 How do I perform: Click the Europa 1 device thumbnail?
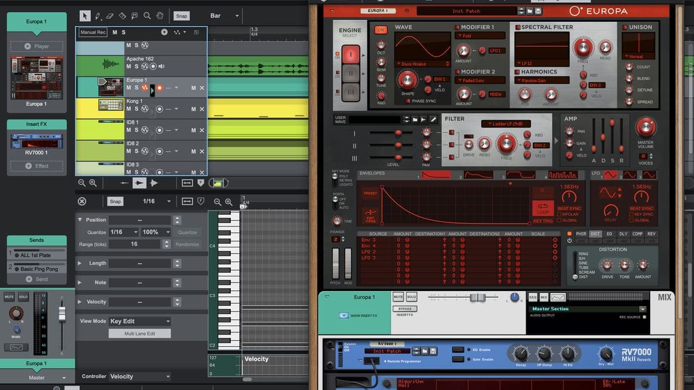point(37,77)
